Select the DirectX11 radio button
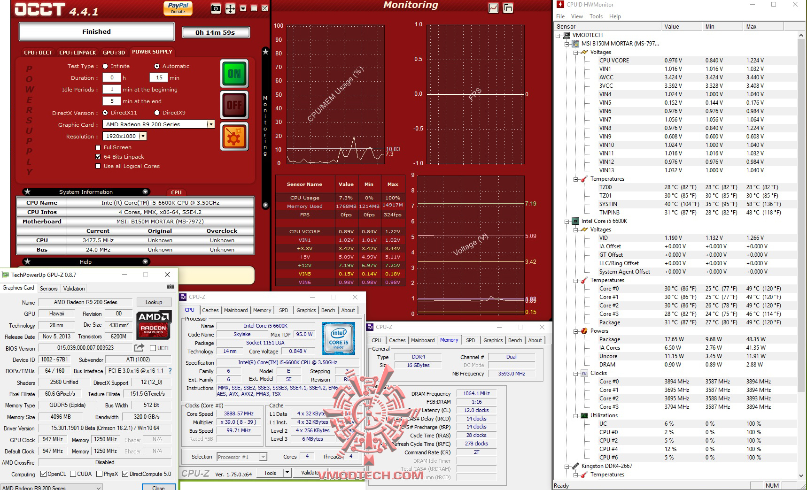This screenshot has height=490, width=807. click(x=105, y=113)
